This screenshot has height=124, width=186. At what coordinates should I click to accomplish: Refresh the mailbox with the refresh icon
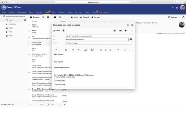click(43, 17)
